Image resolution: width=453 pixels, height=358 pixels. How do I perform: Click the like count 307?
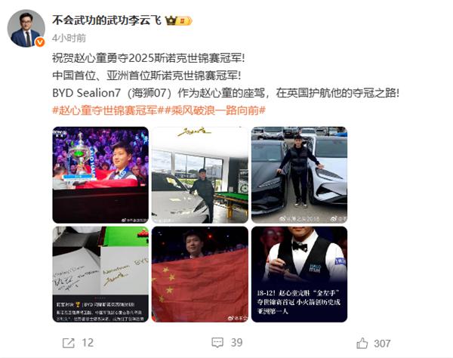[382, 344]
